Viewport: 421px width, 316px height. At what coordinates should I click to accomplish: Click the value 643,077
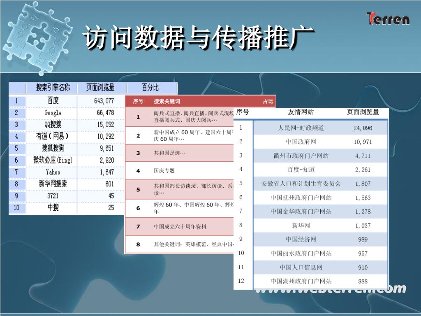104,101
